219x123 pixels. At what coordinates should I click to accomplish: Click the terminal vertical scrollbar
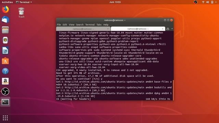click(173, 90)
